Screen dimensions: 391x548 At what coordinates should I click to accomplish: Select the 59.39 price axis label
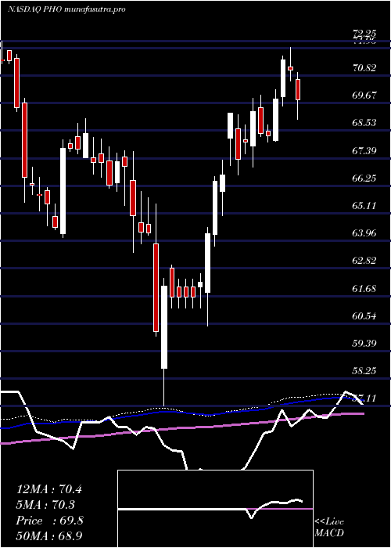364,344
